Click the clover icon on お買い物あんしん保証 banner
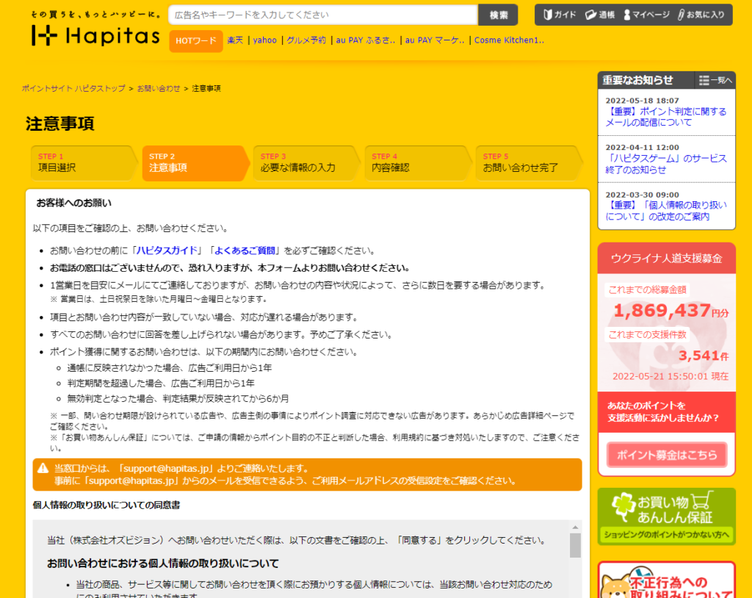Screen dimensions: 752x598 tap(623, 506)
